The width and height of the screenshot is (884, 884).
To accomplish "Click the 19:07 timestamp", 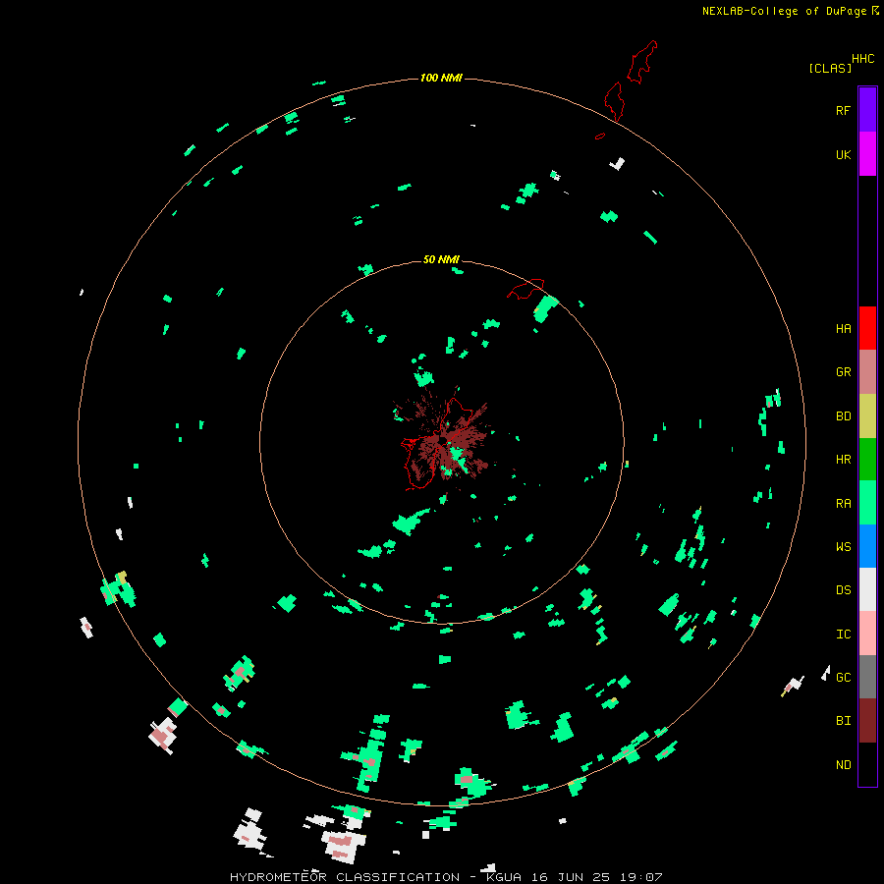I will pos(639,877).
